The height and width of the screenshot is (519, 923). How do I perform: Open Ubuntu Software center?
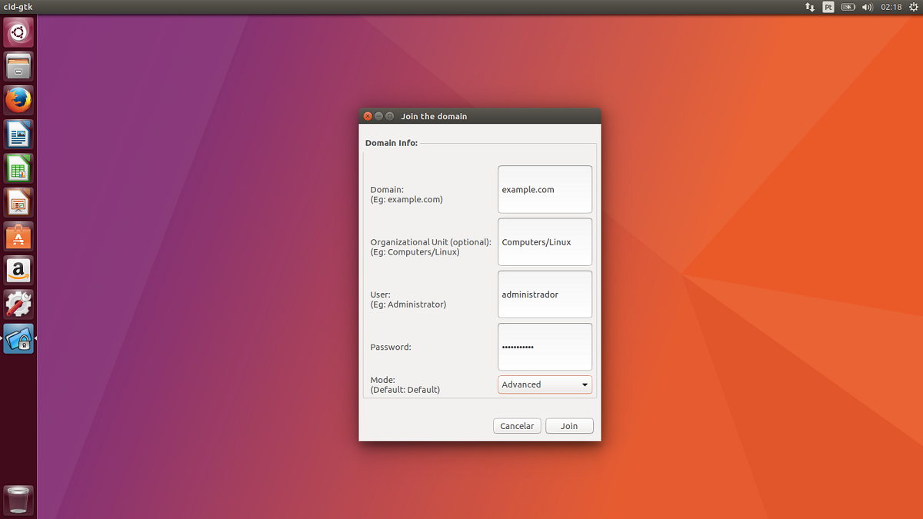coord(18,237)
